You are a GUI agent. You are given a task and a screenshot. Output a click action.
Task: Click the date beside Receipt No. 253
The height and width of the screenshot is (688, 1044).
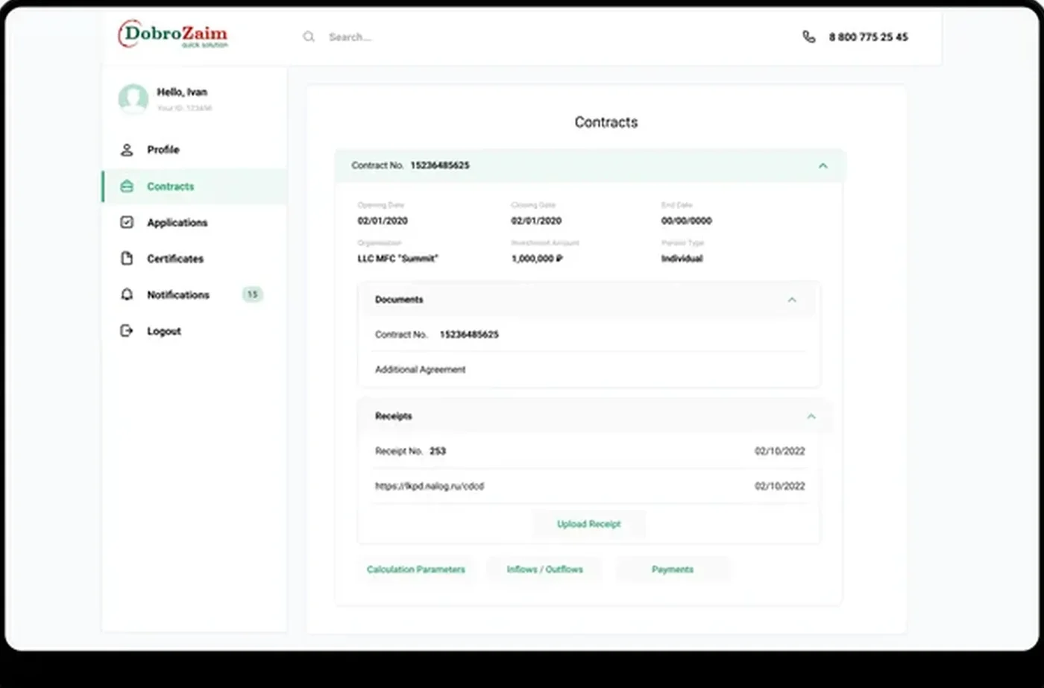(x=780, y=451)
